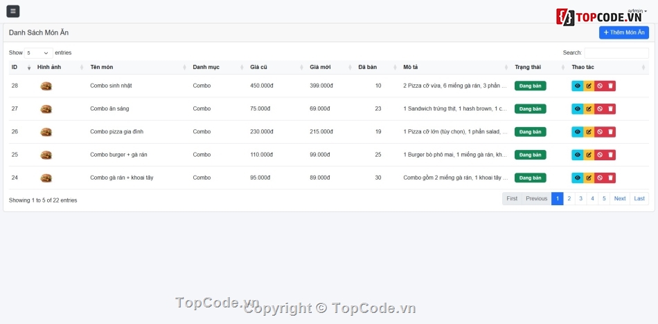This screenshot has width=658, height=324.
Task: View details of Combo sinh nhật
Action: pos(578,86)
